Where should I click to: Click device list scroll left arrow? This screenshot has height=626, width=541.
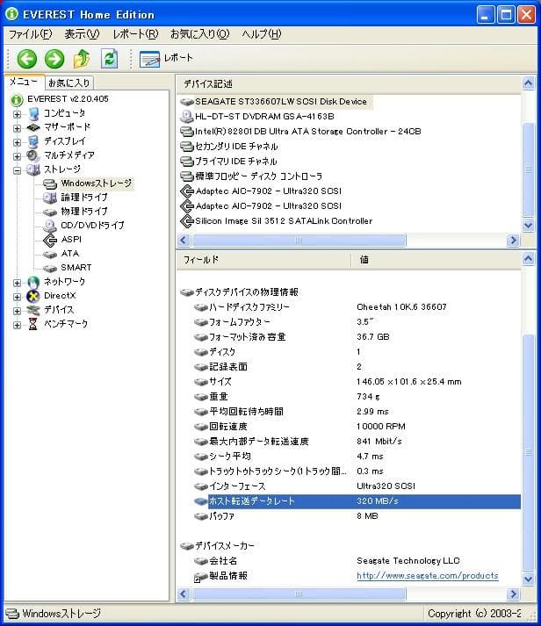pyautogui.click(x=184, y=240)
